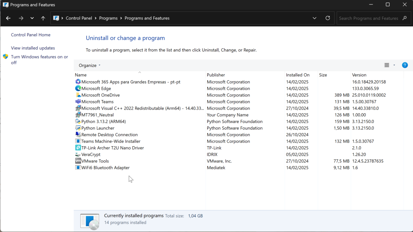
Task: Open the Organize dropdown menu
Action: click(89, 65)
